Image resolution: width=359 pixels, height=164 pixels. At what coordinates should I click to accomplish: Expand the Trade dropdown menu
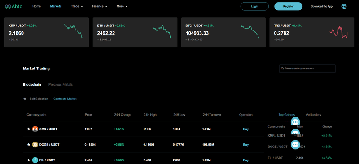point(77,6)
